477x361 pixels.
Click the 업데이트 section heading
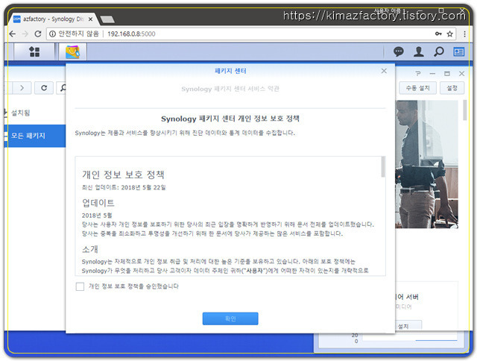(98, 203)
